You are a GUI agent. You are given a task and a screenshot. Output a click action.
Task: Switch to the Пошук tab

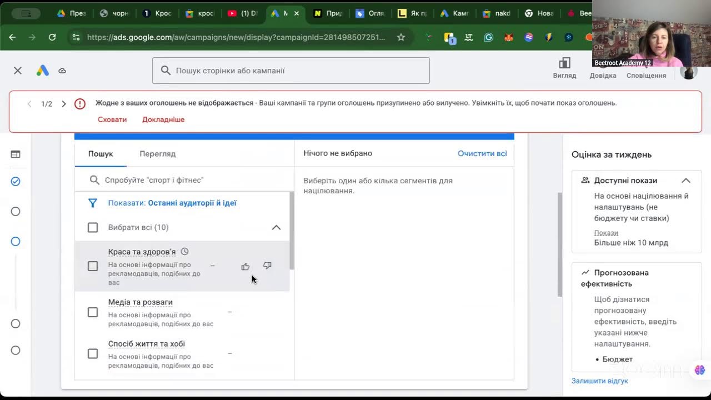[x=101, y=154]
